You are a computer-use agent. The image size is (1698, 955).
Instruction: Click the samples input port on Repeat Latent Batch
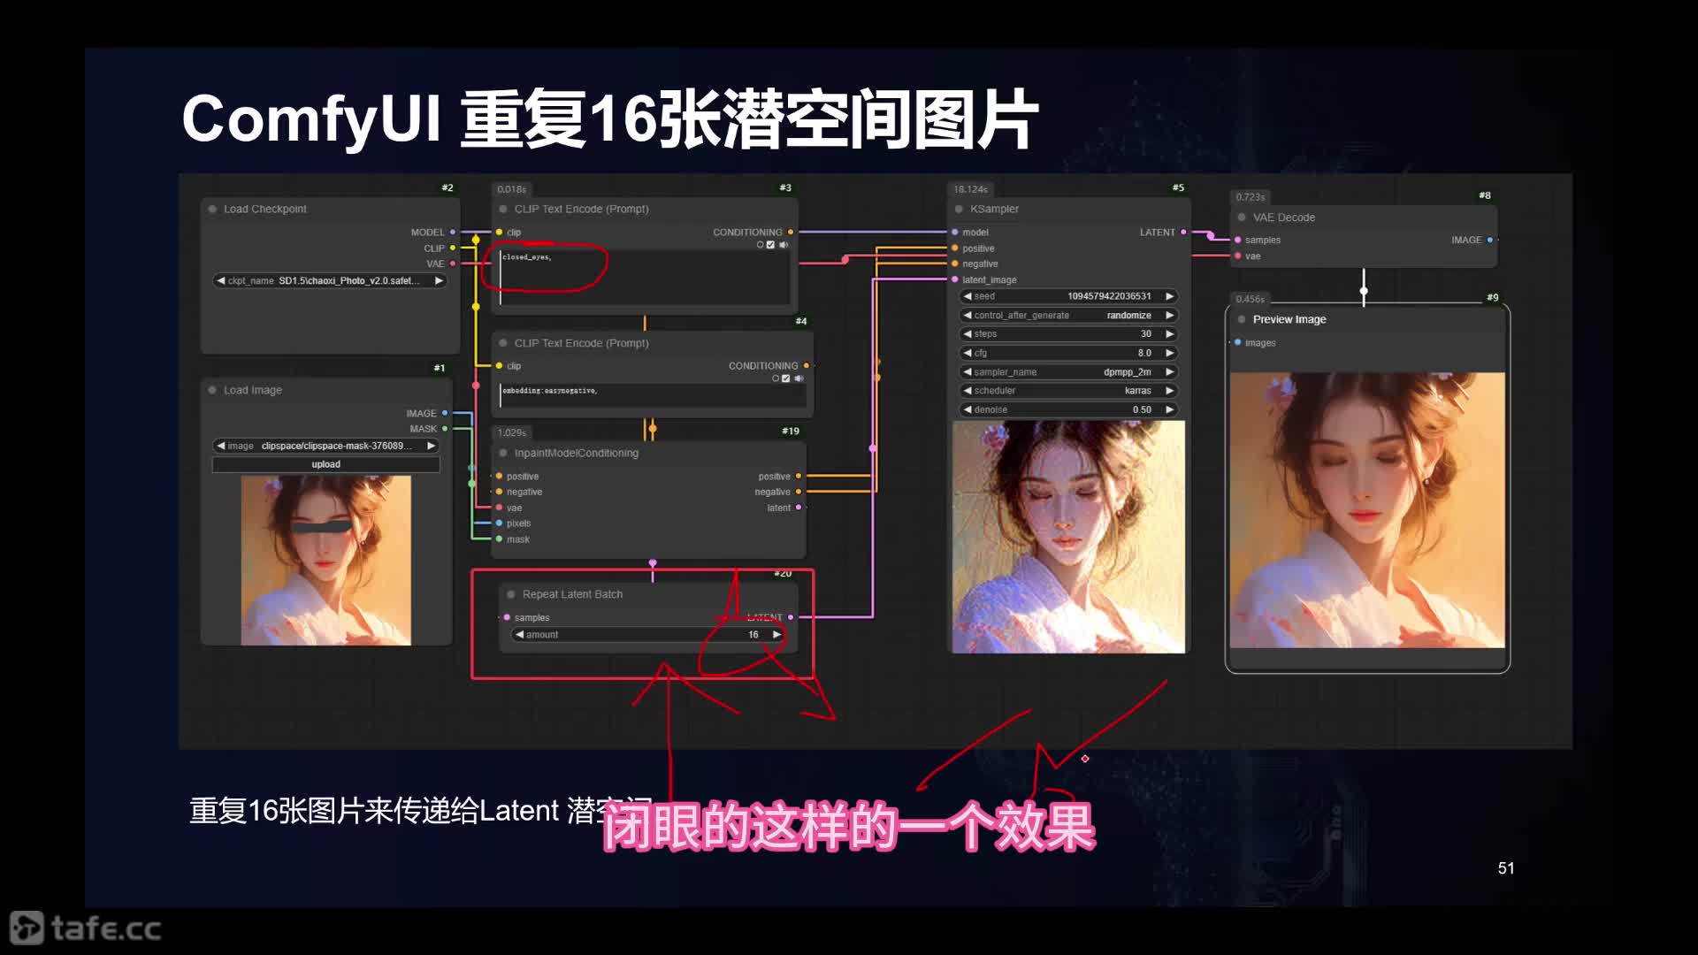click(507, 618)
